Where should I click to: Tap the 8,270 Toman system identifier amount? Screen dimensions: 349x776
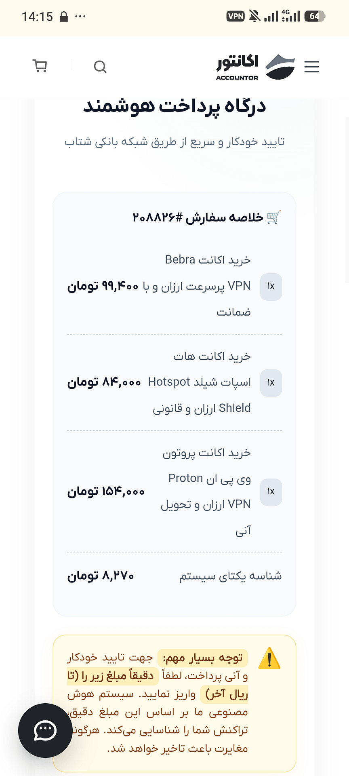pyautogui.click(x=101, y=576)
